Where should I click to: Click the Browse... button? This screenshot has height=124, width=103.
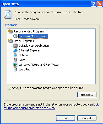click(x=87, y=95)
